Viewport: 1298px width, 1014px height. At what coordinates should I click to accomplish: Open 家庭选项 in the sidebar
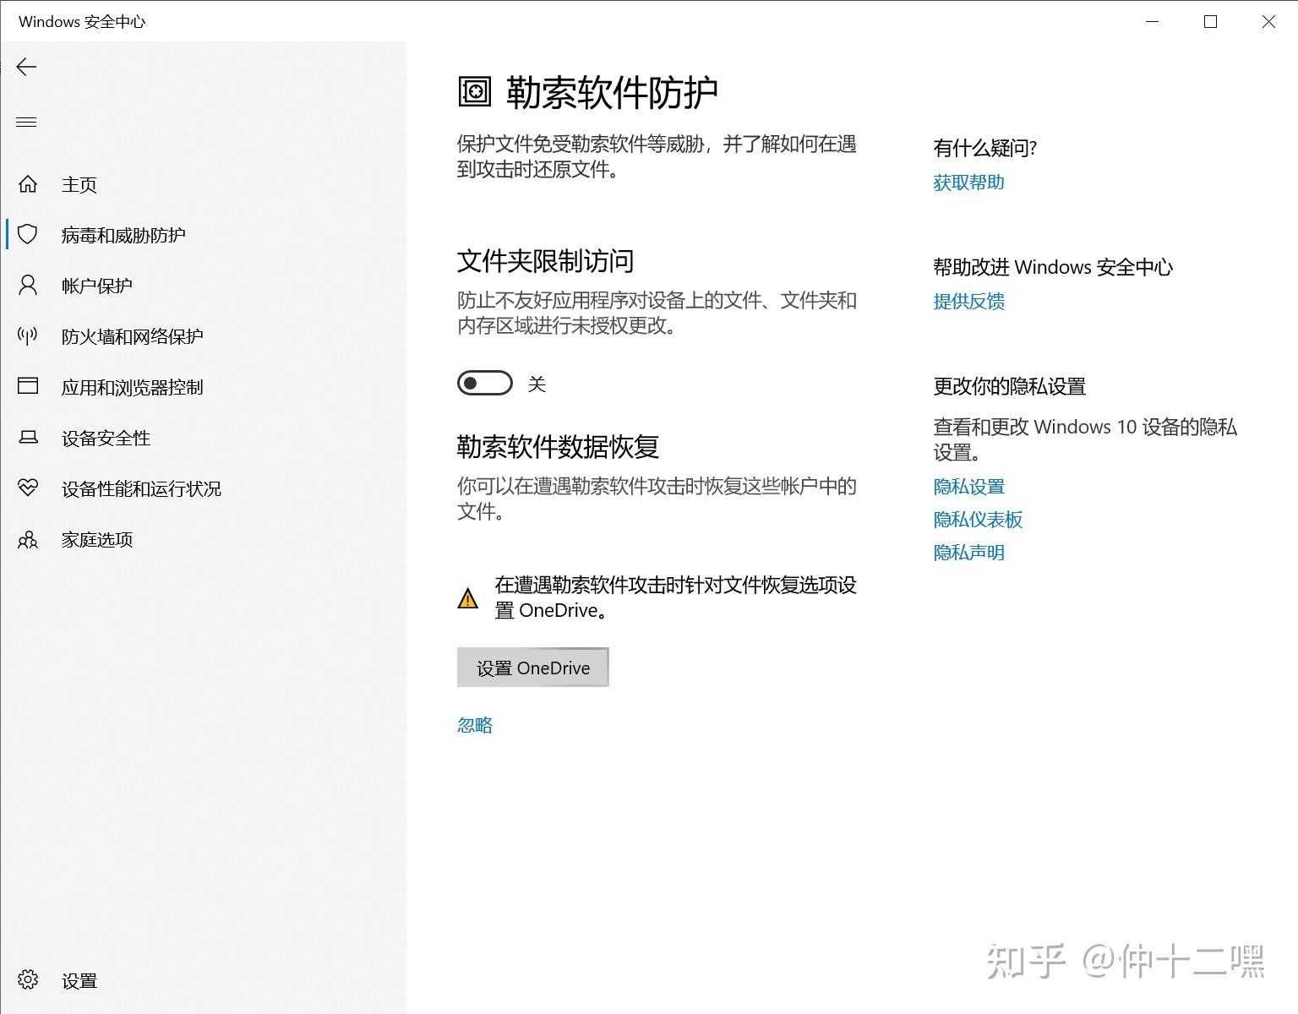coord(96,539)
